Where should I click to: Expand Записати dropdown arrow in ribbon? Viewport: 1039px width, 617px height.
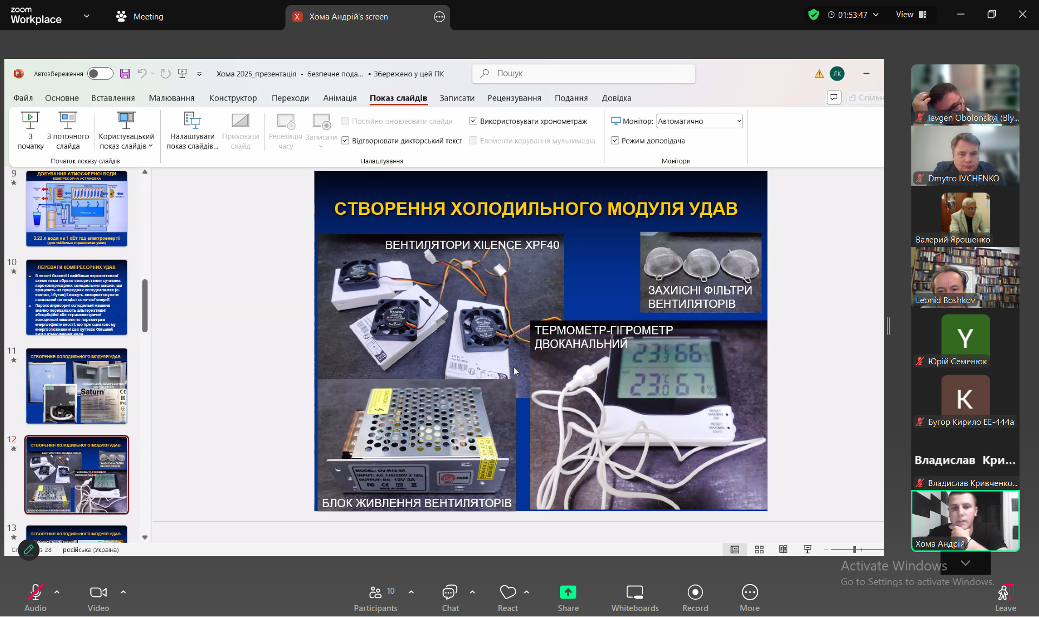point(321,147)
